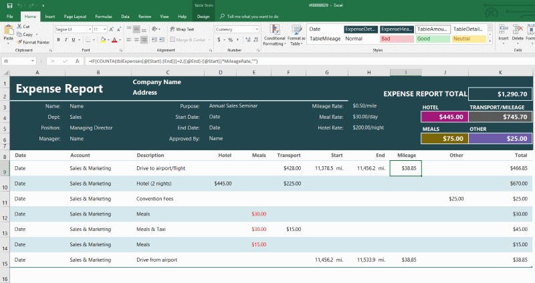
Task: Open the Currency number format dropdown
Action: point(257,29)
